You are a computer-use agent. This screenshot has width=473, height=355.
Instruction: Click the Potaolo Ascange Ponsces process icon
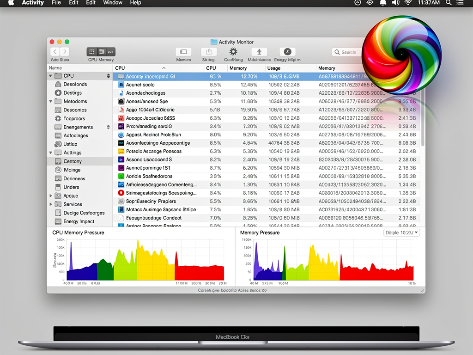coord(121,151)
